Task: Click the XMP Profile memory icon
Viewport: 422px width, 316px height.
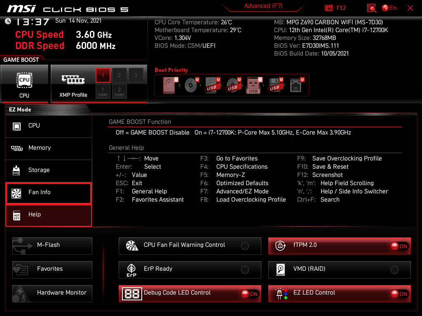Action: [73, 80]
